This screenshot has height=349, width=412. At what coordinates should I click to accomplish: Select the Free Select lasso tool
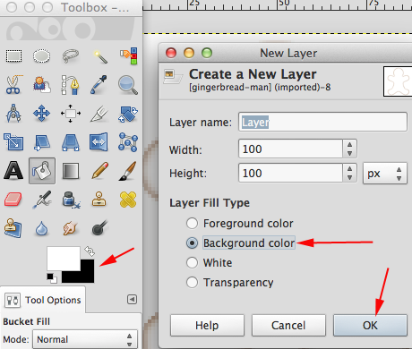(71, 55)
